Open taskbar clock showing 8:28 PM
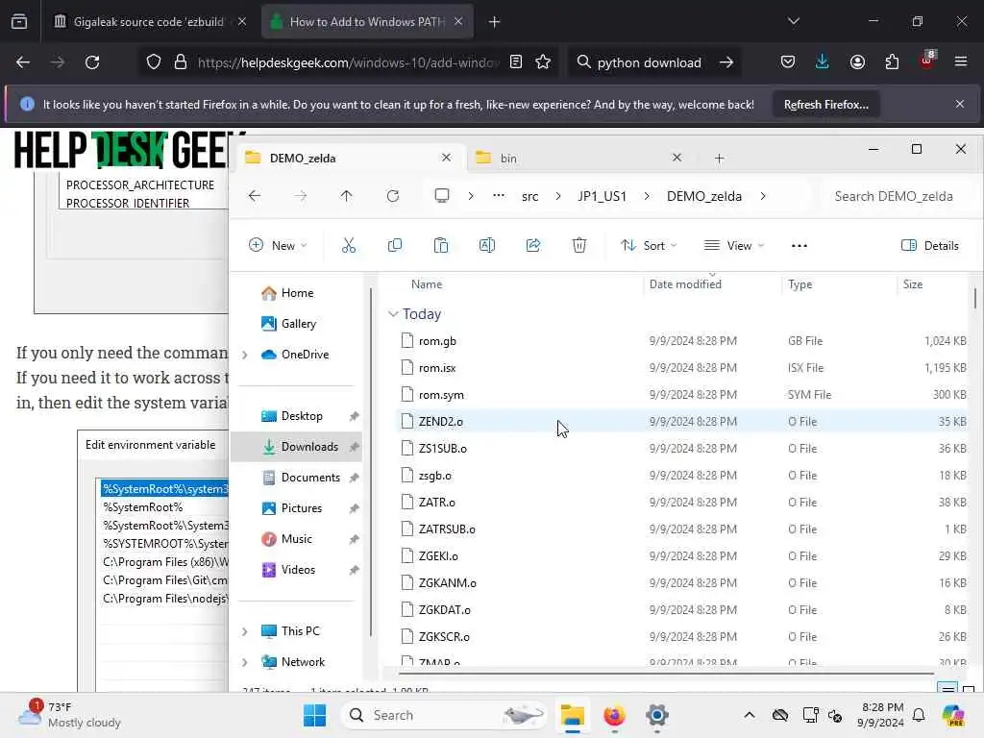The image size is (984, 738). (x=882, y=715)
